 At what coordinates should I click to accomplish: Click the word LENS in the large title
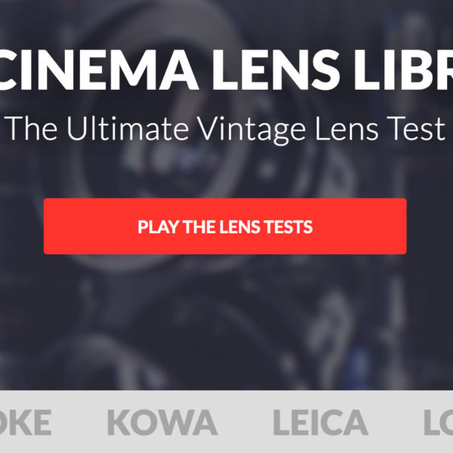276,70
